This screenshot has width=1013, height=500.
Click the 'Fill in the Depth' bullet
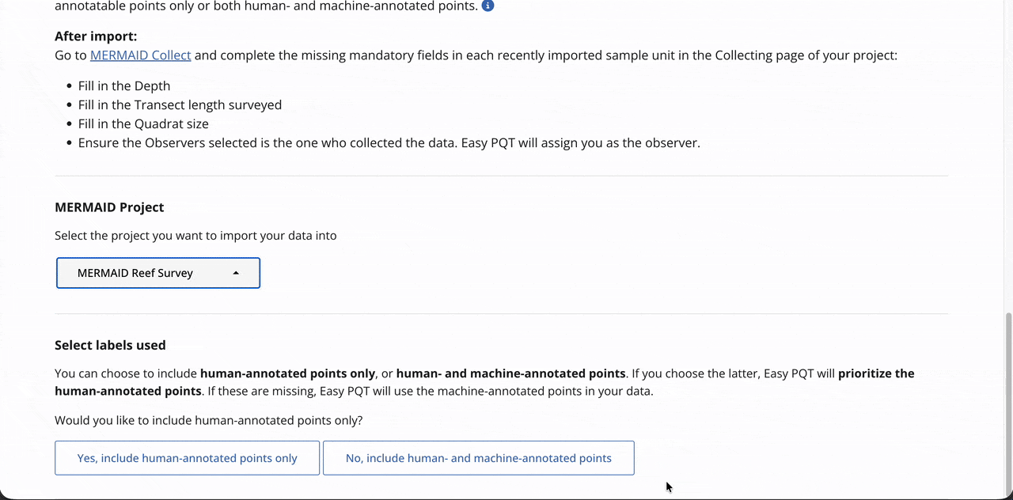point(124,85)
